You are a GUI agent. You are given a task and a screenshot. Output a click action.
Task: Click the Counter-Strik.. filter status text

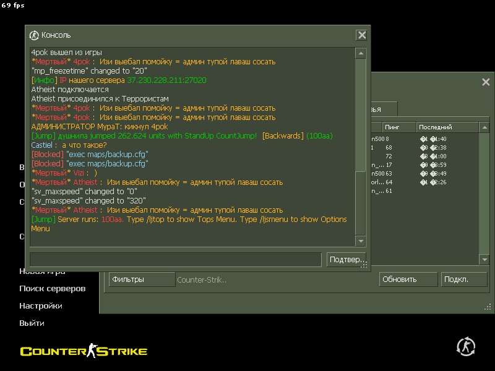pyautogui.click(x=202, y=280)
